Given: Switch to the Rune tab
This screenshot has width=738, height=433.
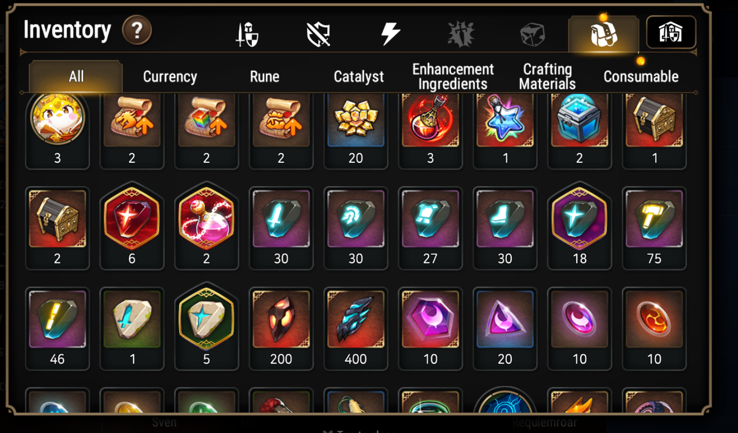Looking at the screenshot, I should point(265,76).
